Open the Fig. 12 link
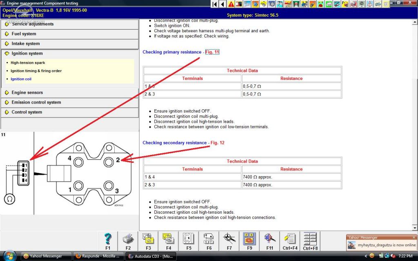 (x=218, y=143)
